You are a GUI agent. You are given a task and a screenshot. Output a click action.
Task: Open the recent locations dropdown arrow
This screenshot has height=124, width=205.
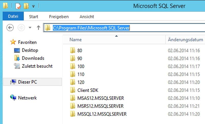coord(30,28)
